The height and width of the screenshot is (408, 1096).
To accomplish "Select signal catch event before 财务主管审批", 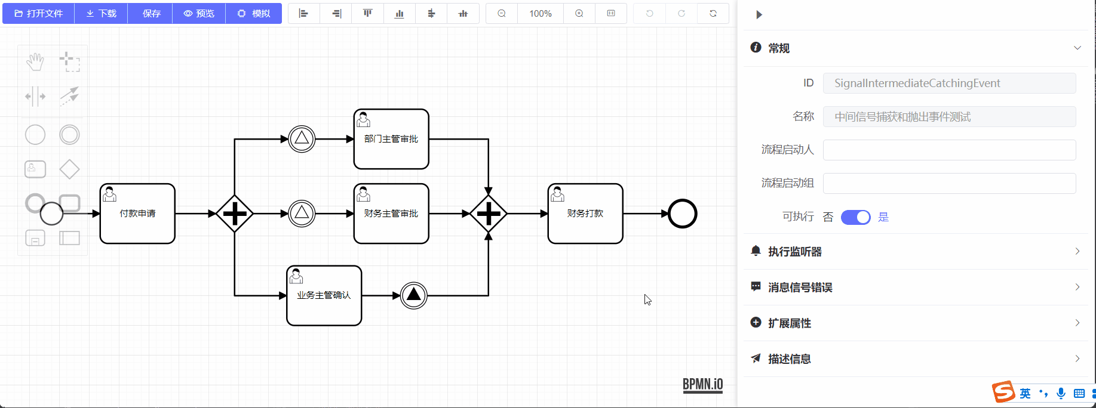I will click(x=302, y=214).
